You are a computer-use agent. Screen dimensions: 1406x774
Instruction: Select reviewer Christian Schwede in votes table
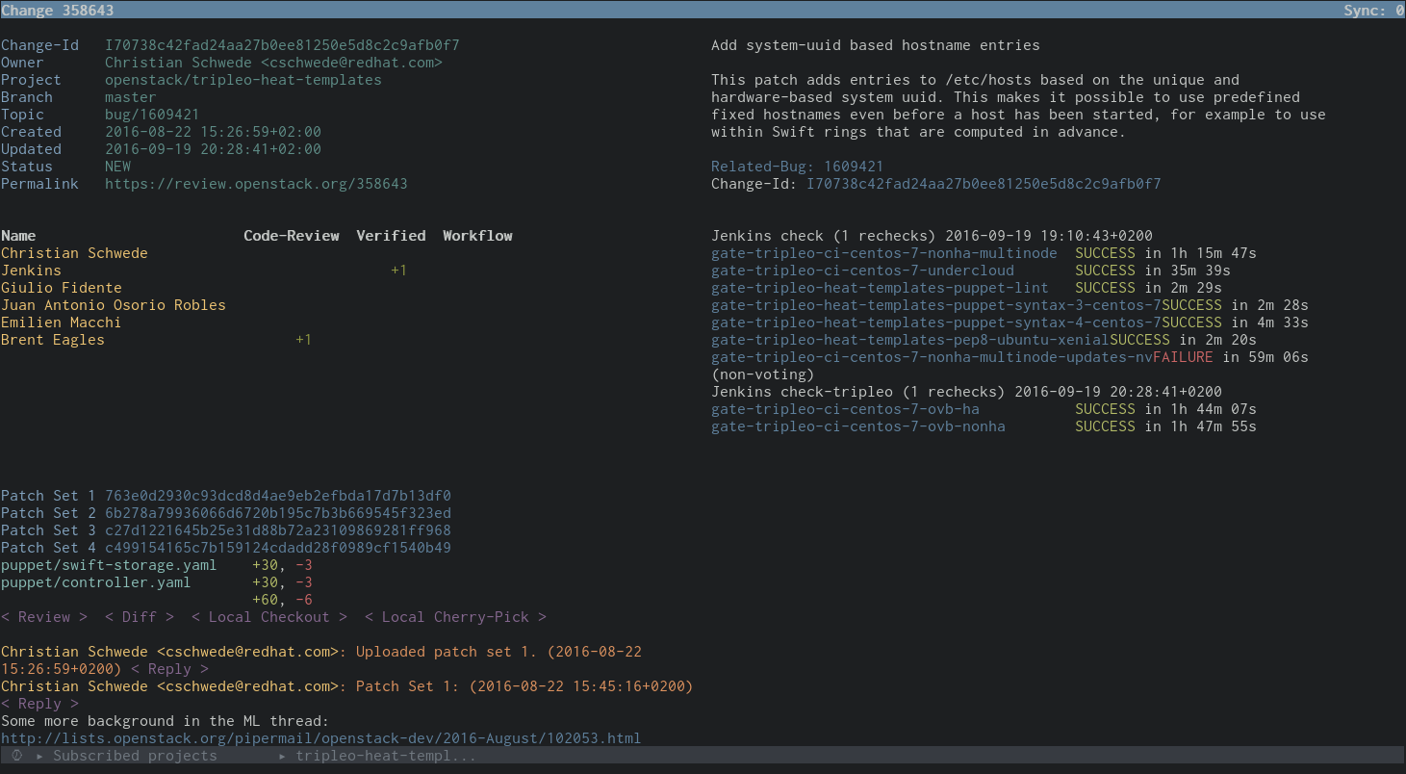(74, 253)
